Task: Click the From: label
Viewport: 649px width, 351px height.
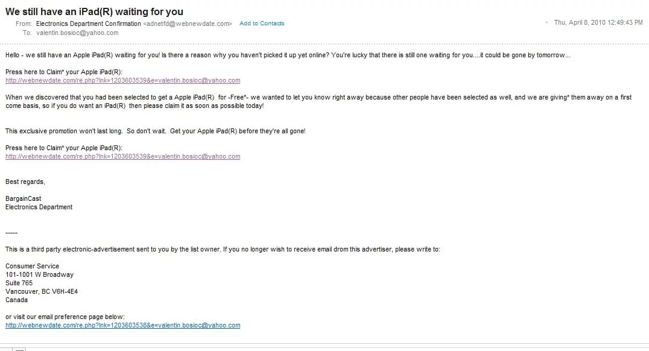Action: 24,24
